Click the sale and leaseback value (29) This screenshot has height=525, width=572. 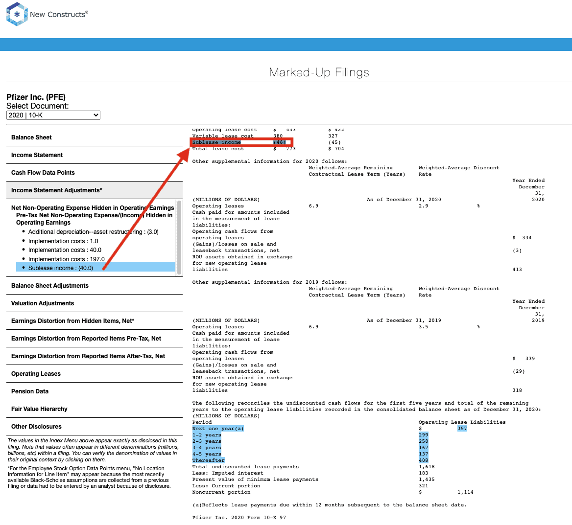point(519,371)
